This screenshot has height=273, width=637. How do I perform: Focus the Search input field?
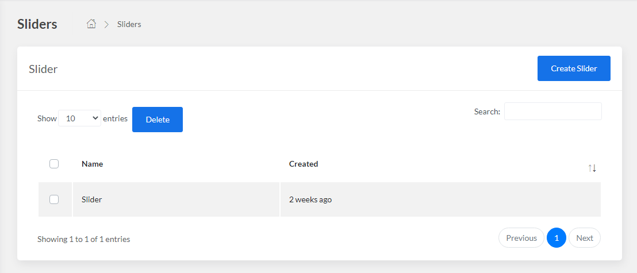coord(553,111)
